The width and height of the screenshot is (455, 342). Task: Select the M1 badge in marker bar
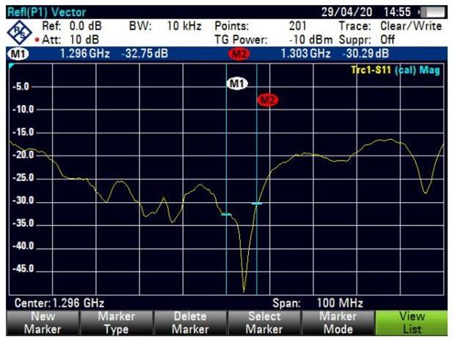[x=19, y=54]
